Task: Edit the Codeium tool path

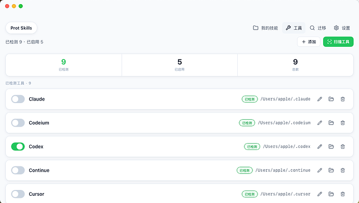Action: [319, 123]
